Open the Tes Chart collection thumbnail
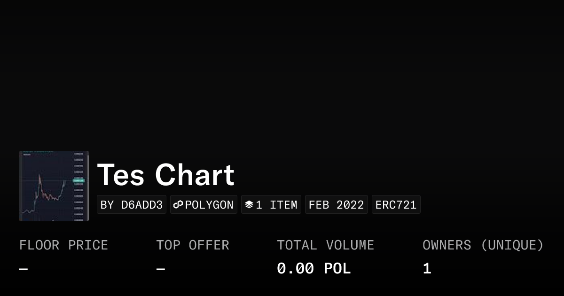 (54, 186)
